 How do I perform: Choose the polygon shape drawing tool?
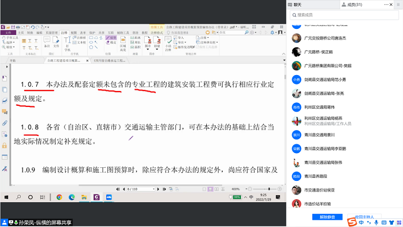(91, 47)
